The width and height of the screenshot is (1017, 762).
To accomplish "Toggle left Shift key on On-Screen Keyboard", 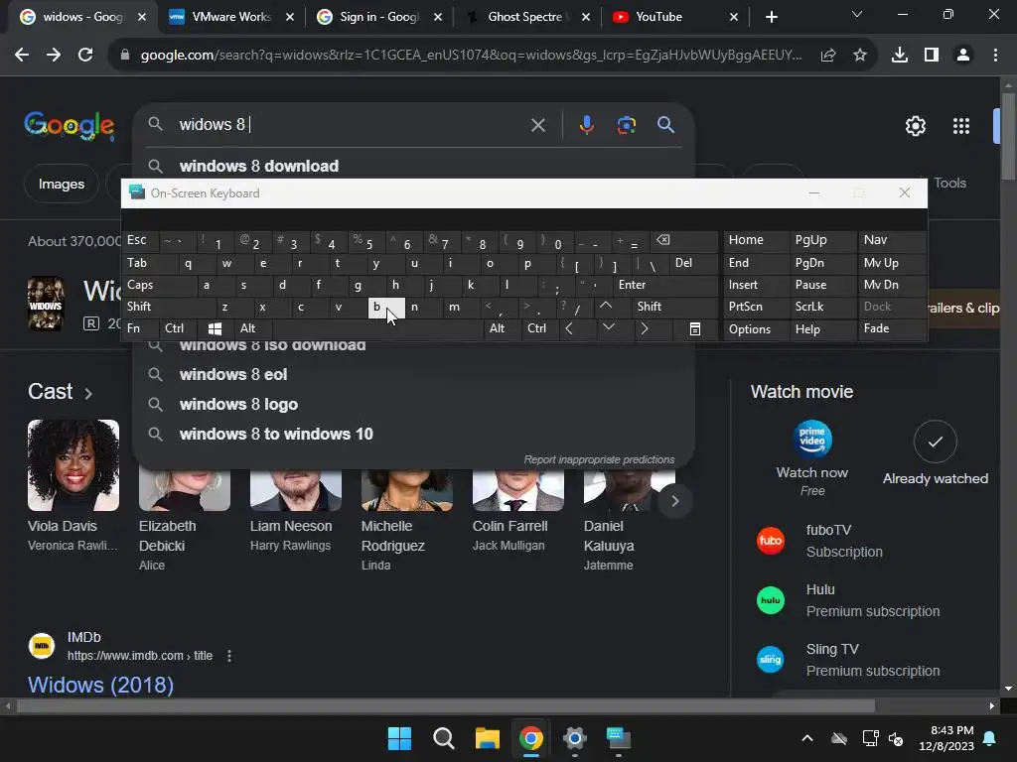I will (169, 307).
